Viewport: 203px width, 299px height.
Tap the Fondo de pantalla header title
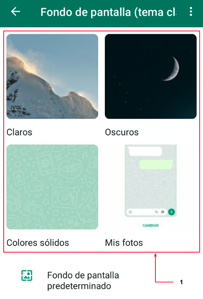pos(108,12)
